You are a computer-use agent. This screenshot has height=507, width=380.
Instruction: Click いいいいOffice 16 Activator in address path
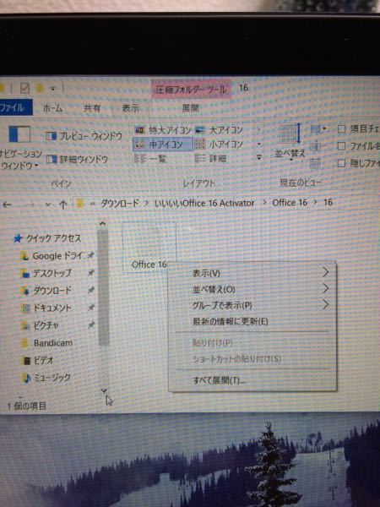[x=204, y=203]
